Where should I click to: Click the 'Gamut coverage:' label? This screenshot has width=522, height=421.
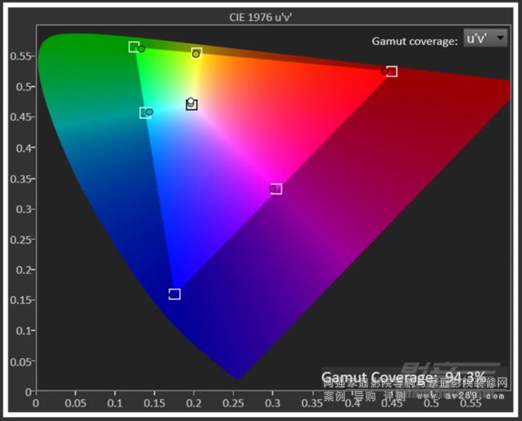415,40
